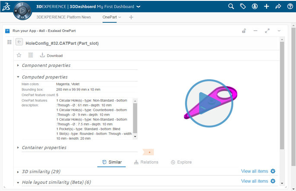Viewport: 296px width, 191px height.
Task: Click the Download label
Action: (x=55, y=56)
